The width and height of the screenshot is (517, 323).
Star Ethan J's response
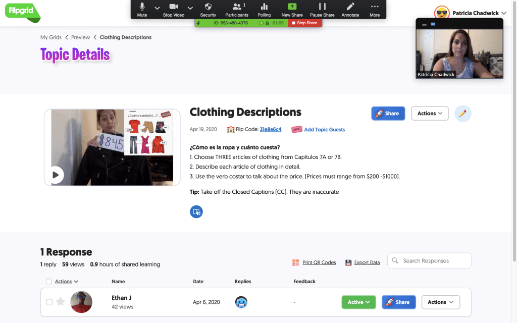61,302
